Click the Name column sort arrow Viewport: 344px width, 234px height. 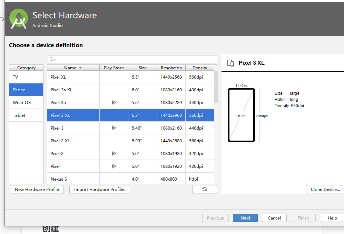[x=80, y=68]
